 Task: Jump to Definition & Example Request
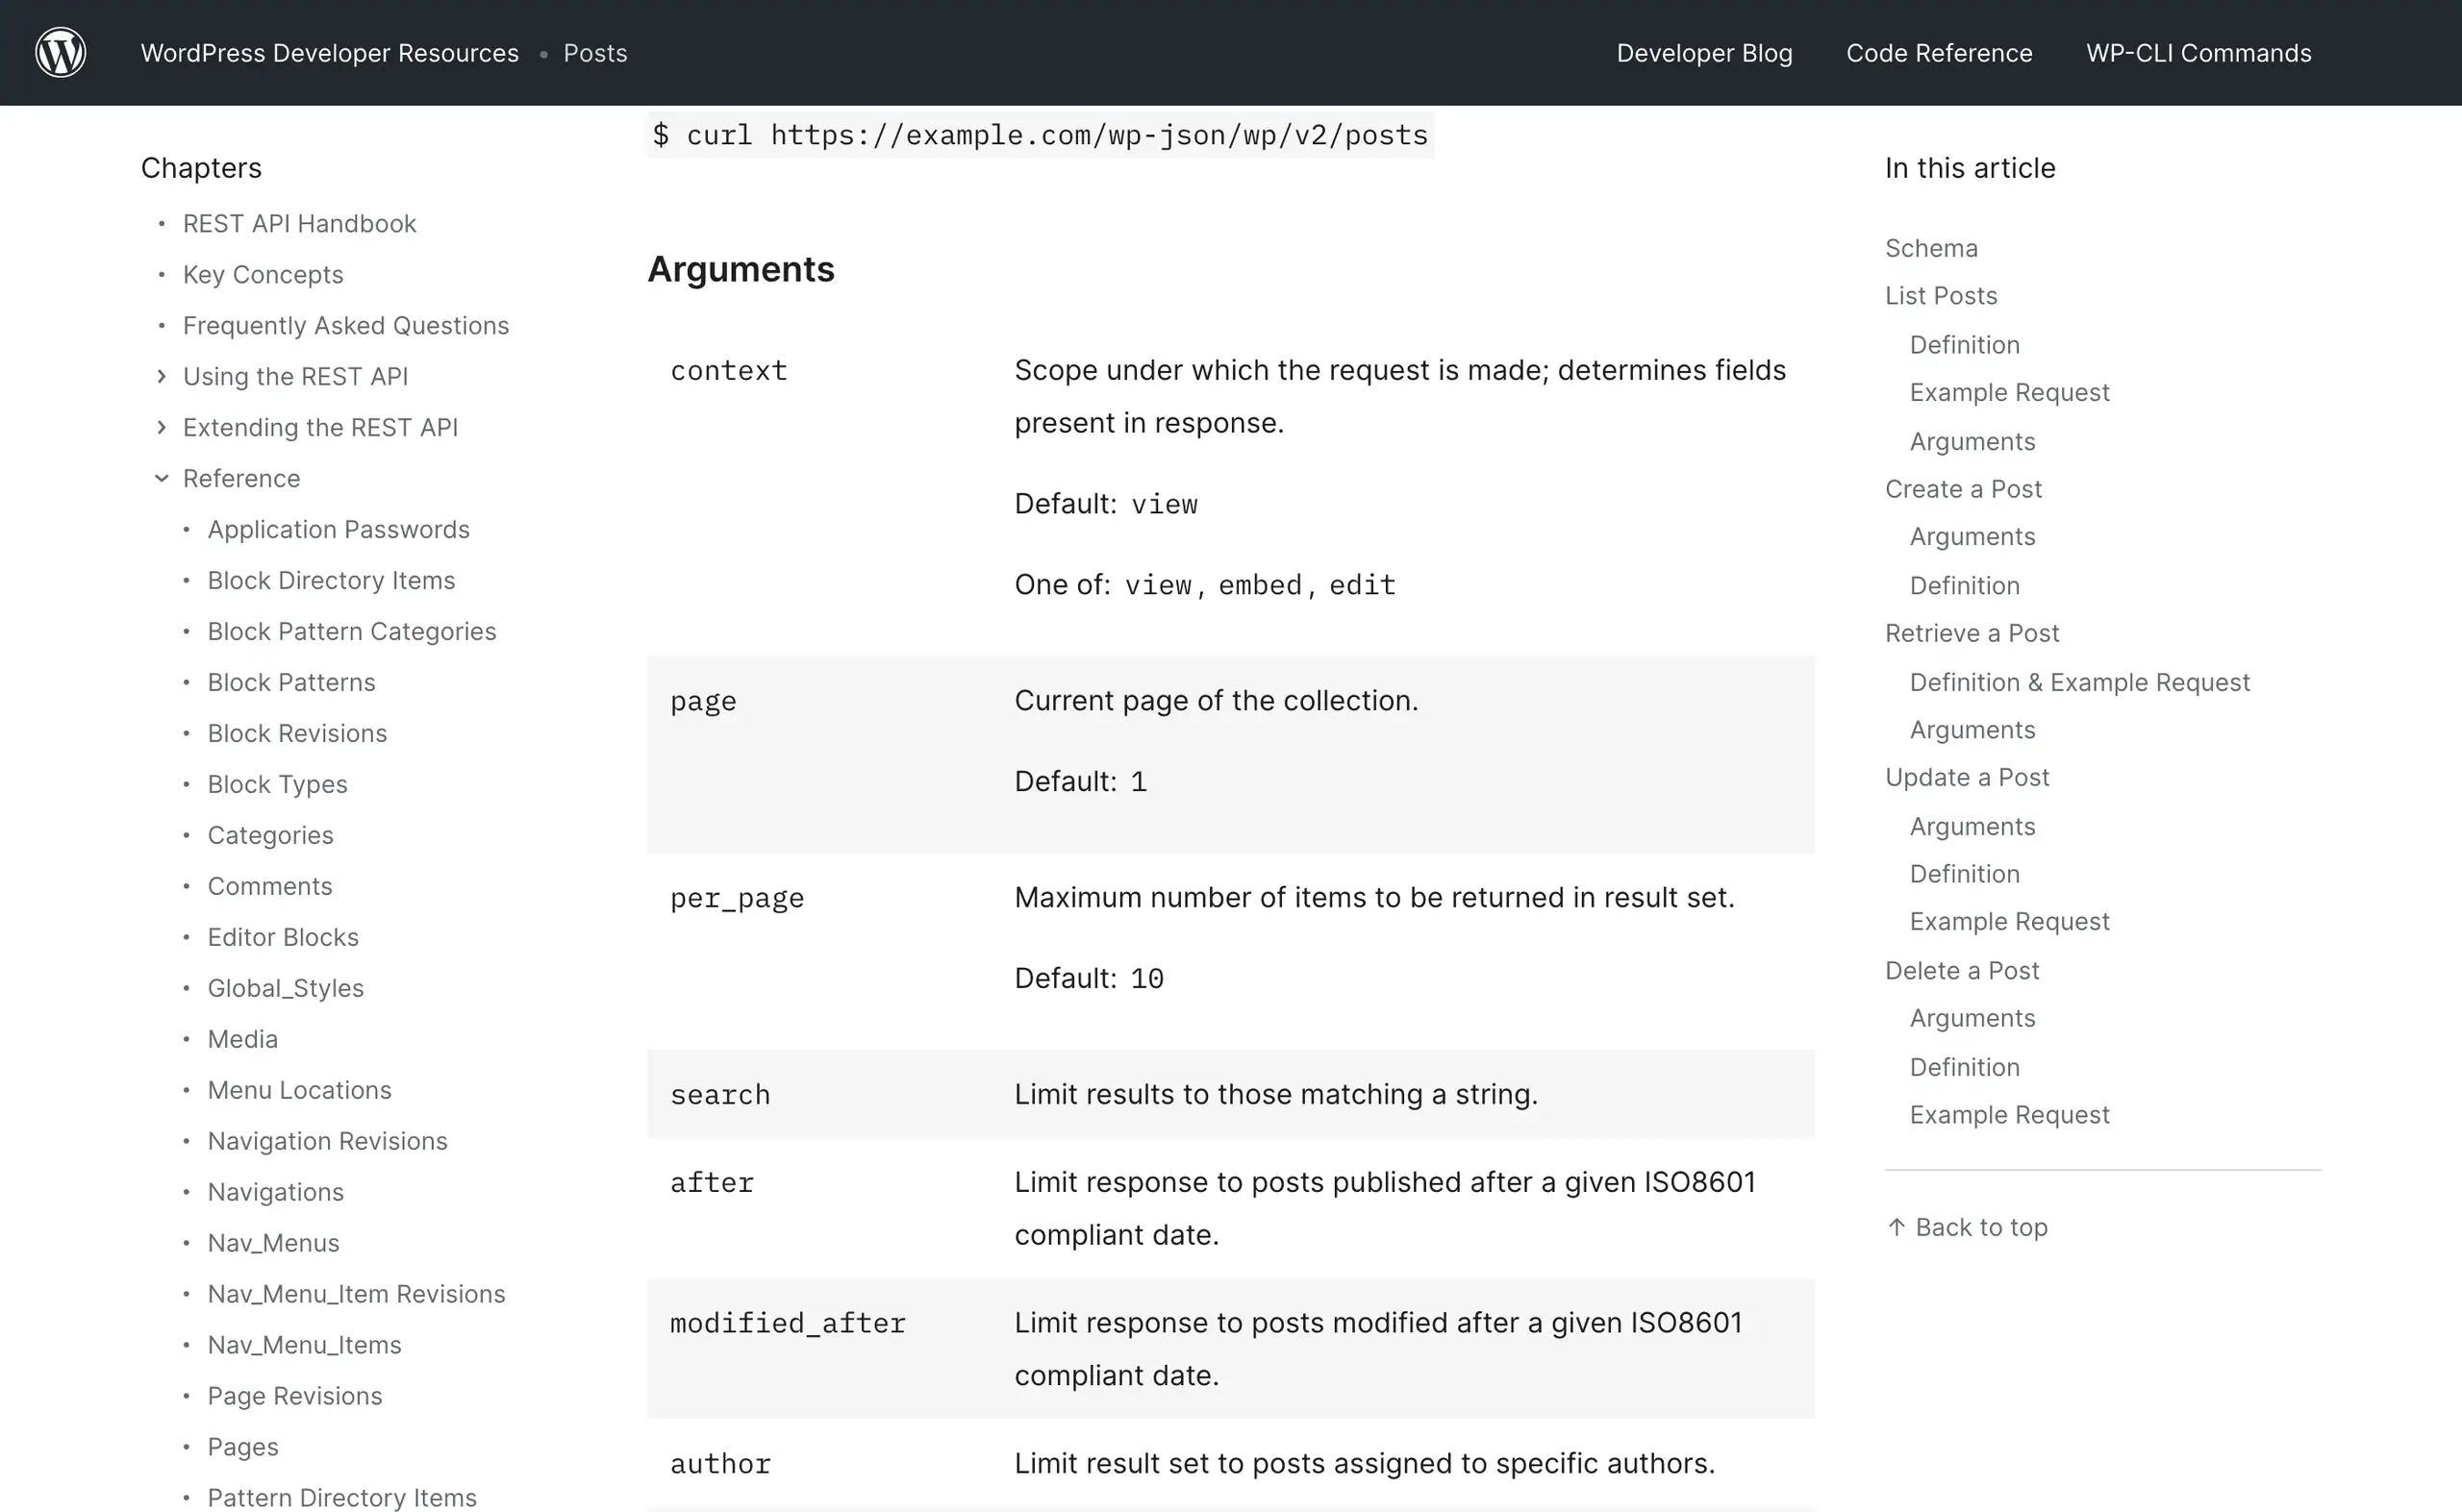(2079, 682)
